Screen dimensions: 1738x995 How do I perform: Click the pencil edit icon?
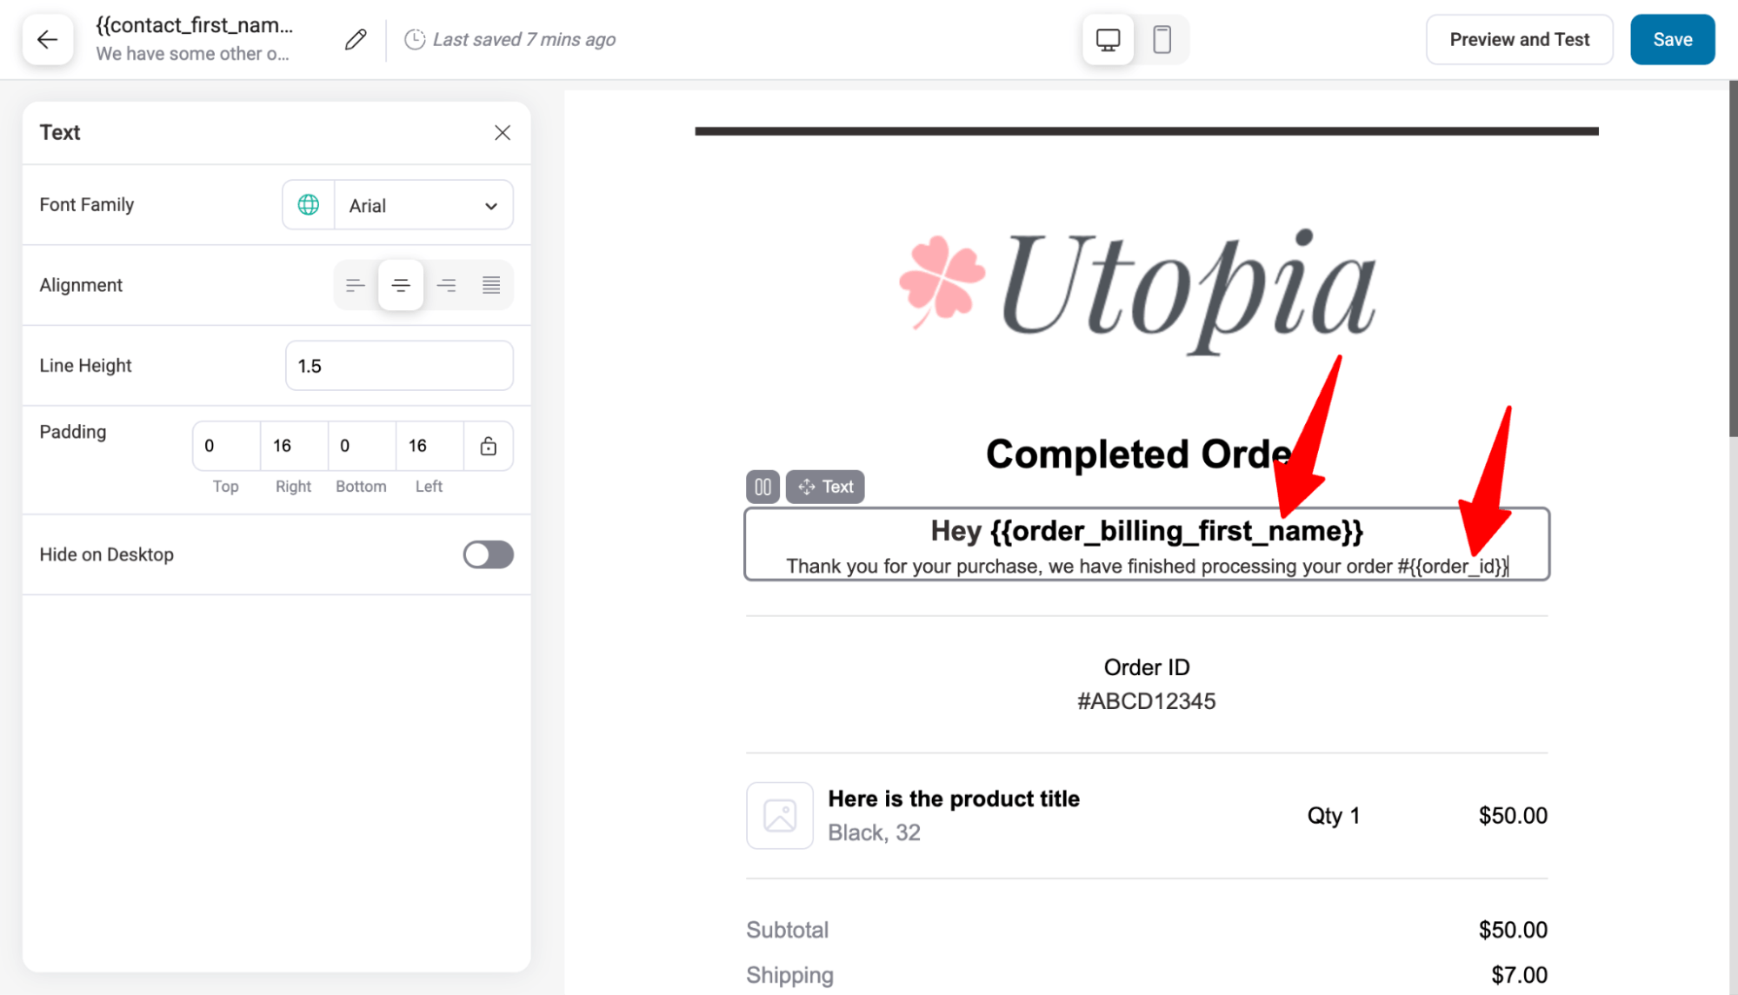(356, 39)
